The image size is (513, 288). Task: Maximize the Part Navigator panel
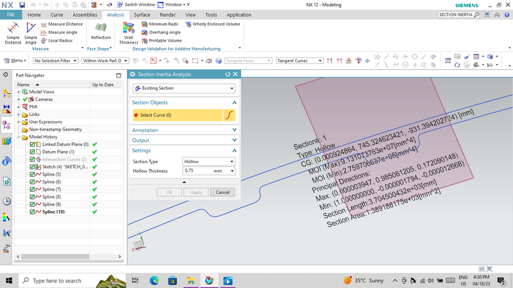tap(119, 76)
